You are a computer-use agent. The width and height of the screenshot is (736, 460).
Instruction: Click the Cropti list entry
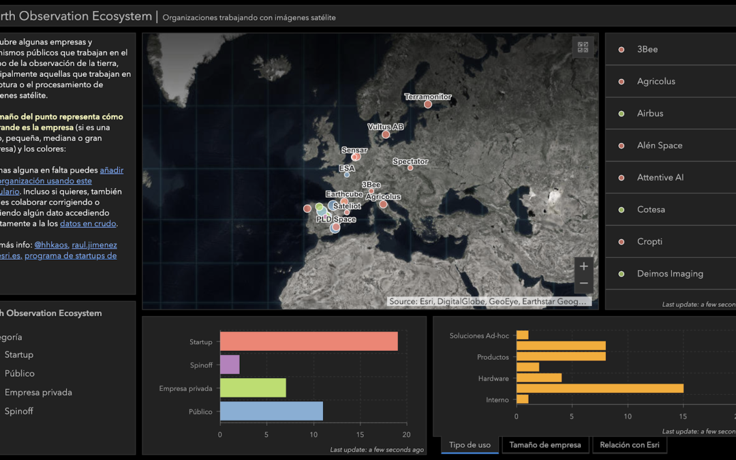tap(671, 242)
